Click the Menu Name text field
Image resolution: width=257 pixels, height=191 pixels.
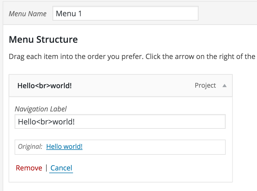[126, 14]
